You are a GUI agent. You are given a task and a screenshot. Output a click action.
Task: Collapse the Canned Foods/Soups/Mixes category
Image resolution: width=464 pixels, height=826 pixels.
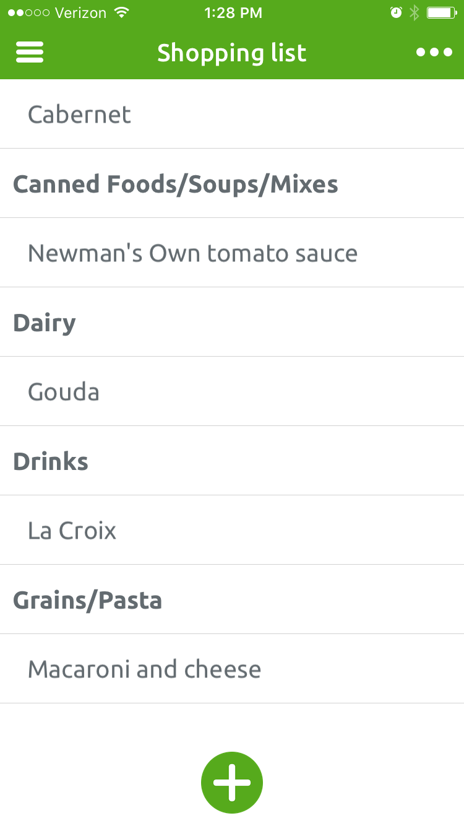232,183
